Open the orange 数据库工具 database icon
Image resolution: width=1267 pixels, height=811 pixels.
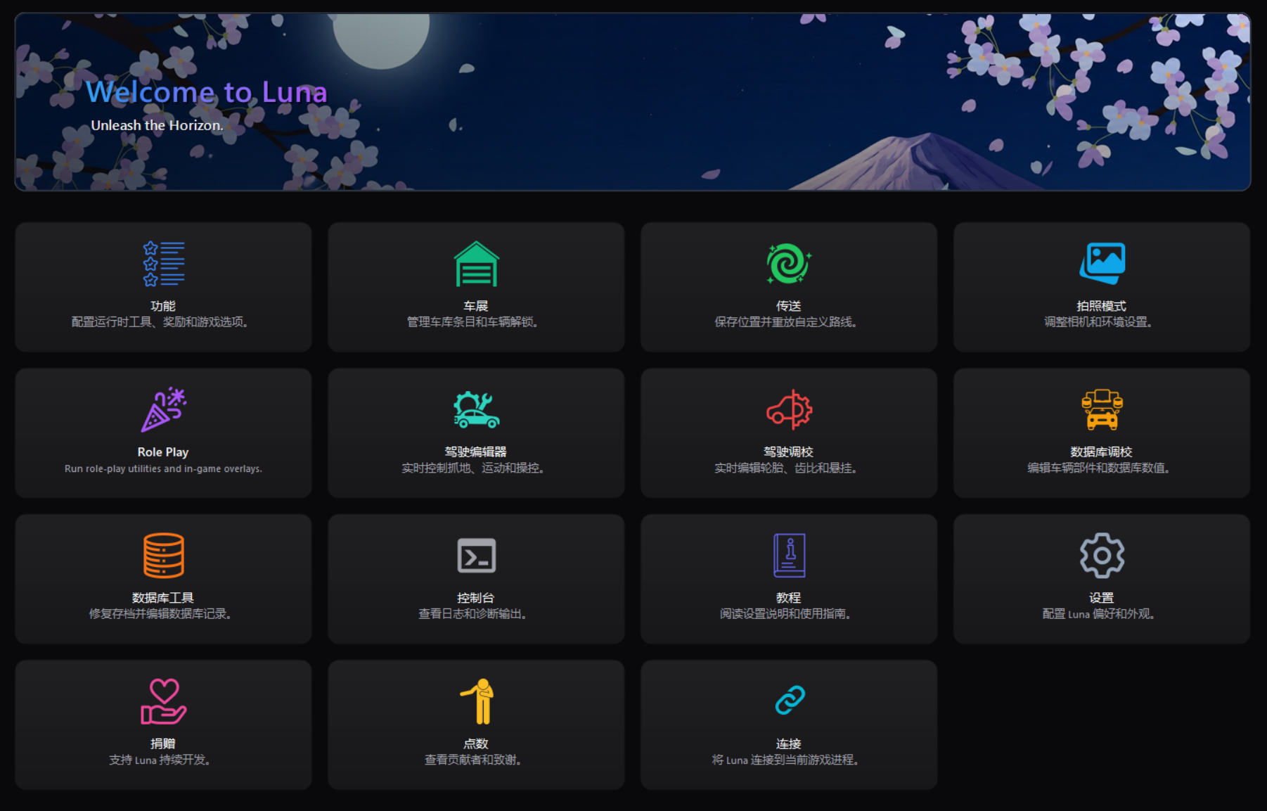click(x=163, y=555)
